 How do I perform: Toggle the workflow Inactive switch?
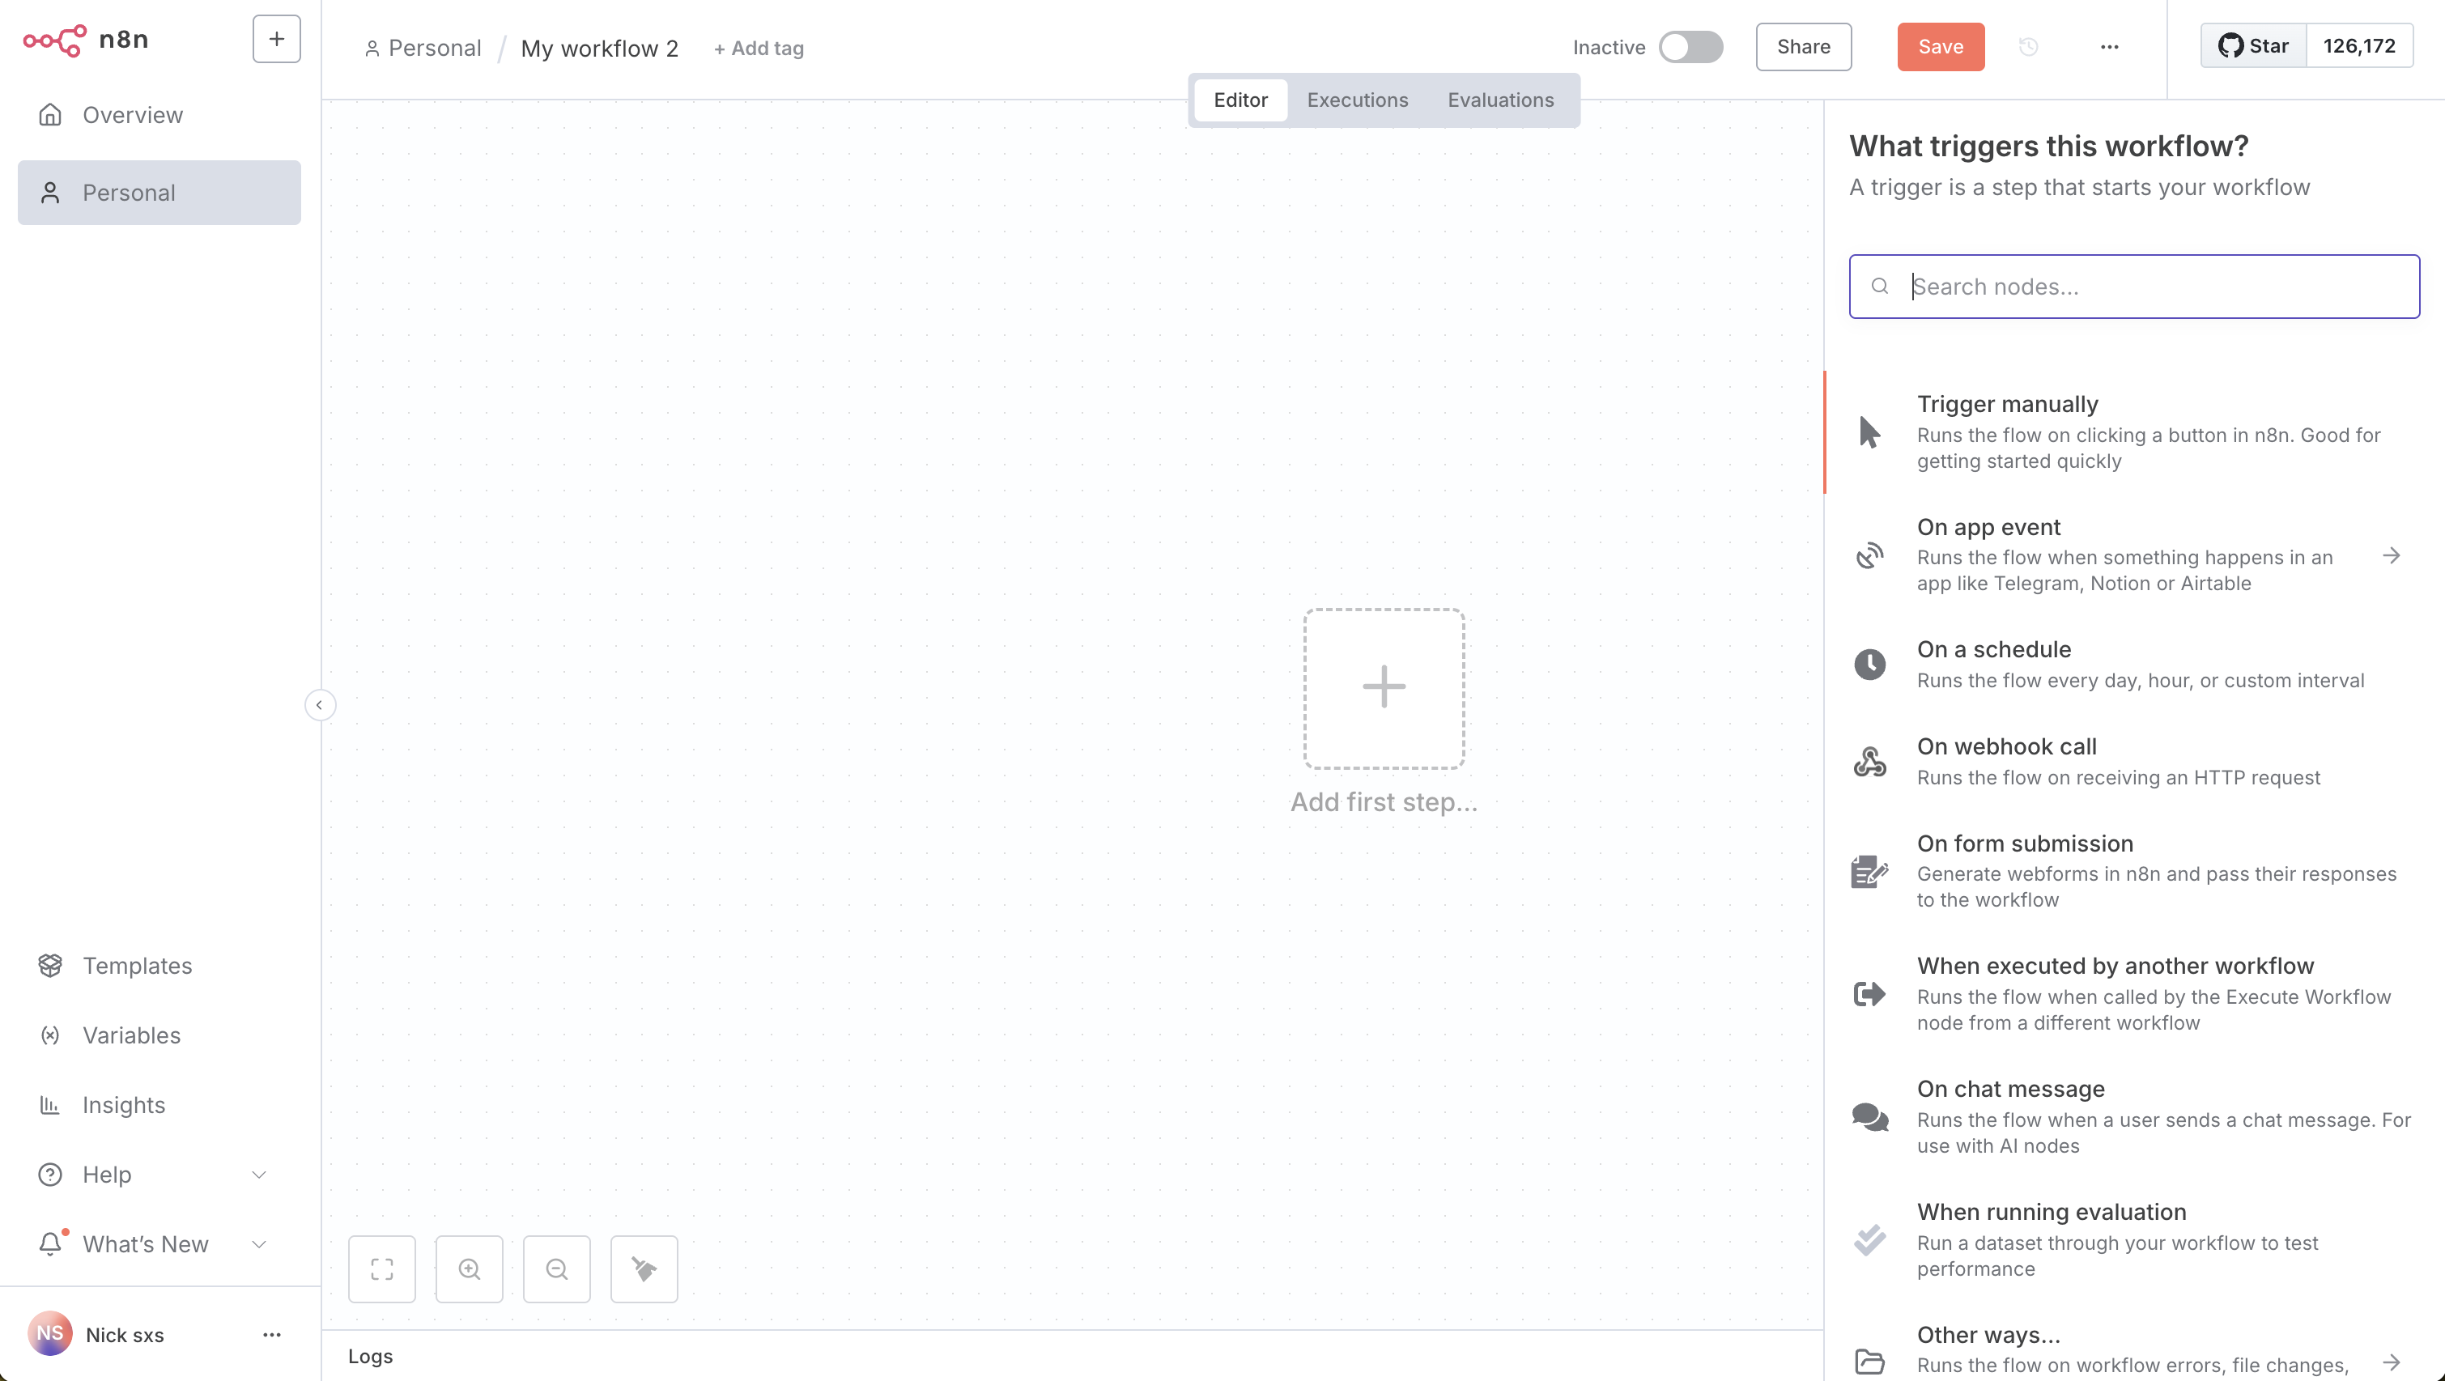point(1690,46)
